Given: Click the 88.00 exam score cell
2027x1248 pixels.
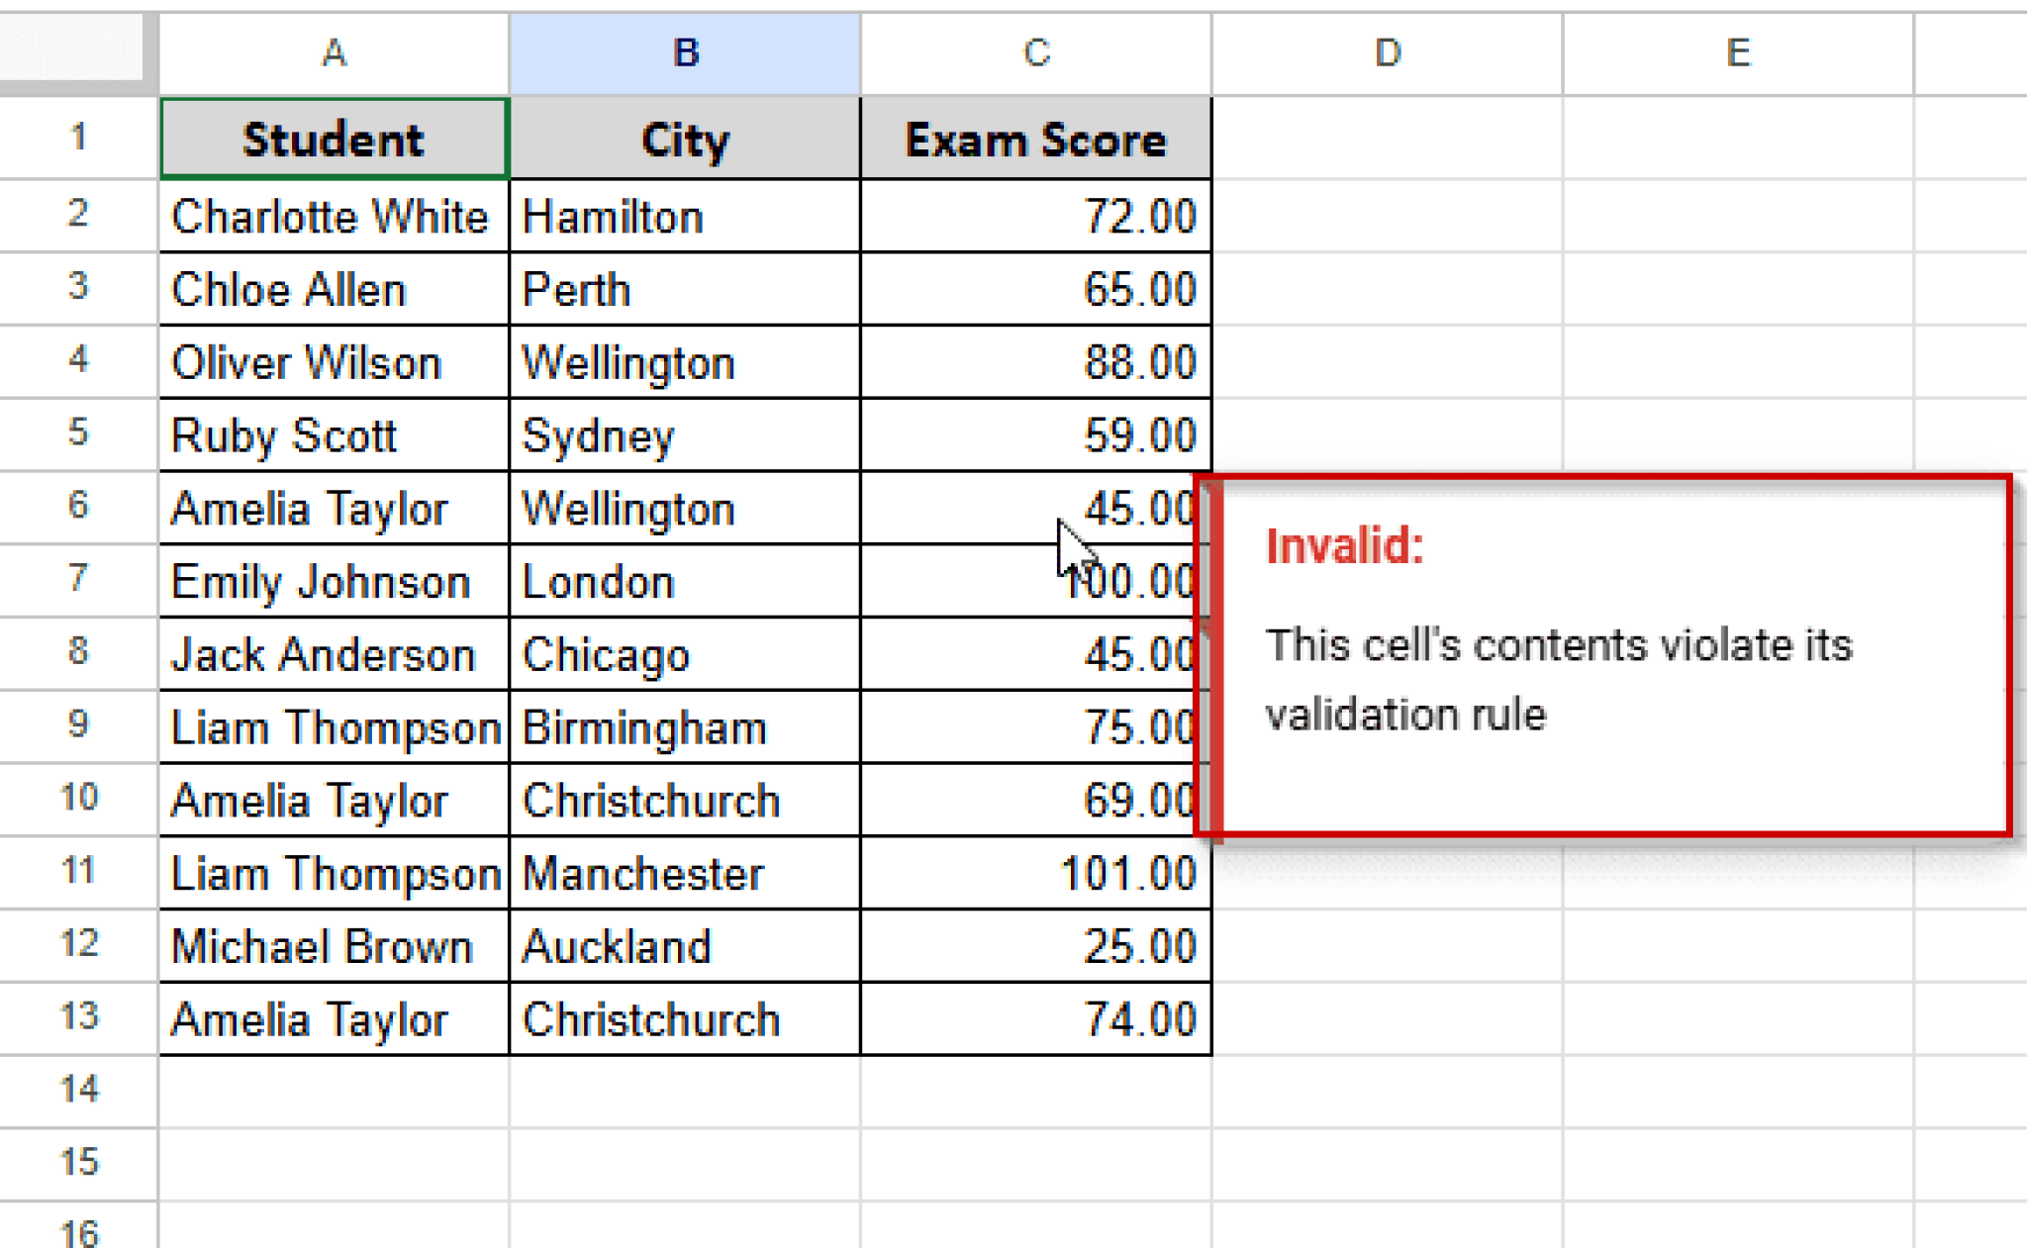Looking at the screenshot, I should [1035, 362].
